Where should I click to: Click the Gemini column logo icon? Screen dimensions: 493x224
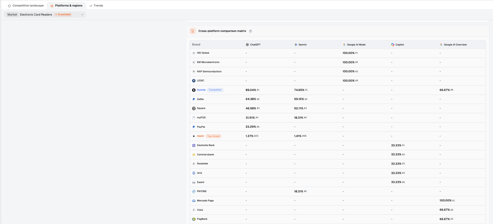click(x=296, y=45)
